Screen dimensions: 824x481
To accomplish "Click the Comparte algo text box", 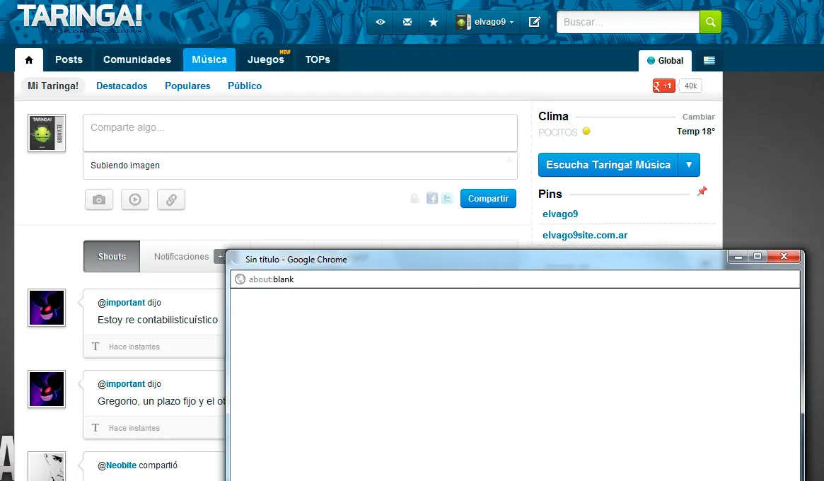I will (x=300, y=133).
